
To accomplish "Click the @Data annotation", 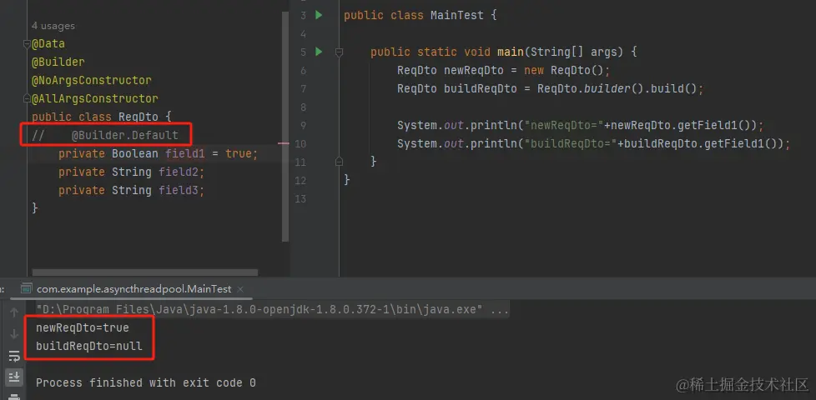I will [x=48, y=44].
